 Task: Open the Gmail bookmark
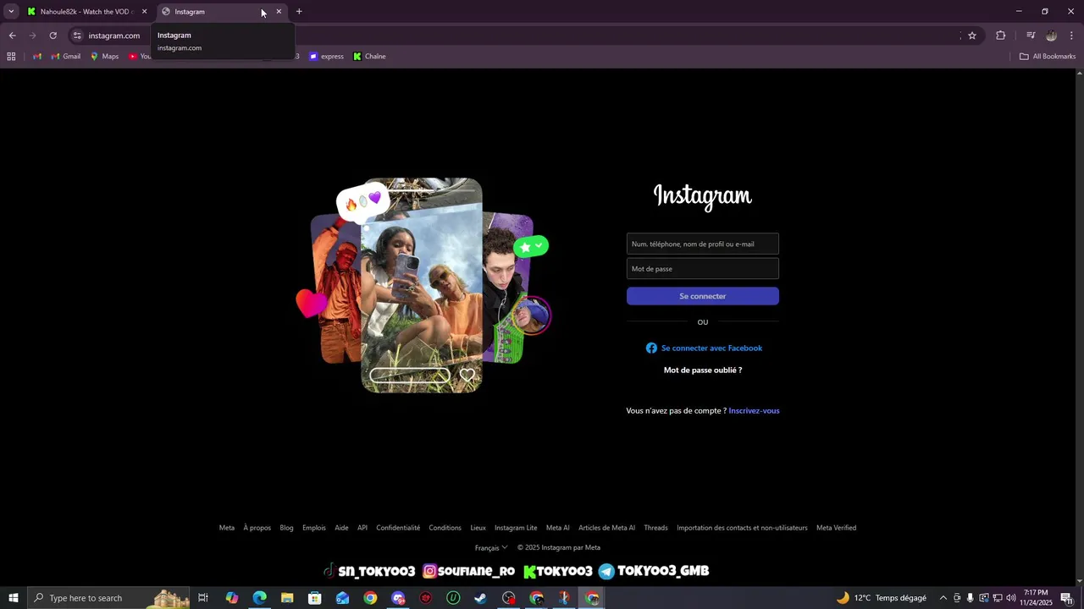tap(66, 57)
